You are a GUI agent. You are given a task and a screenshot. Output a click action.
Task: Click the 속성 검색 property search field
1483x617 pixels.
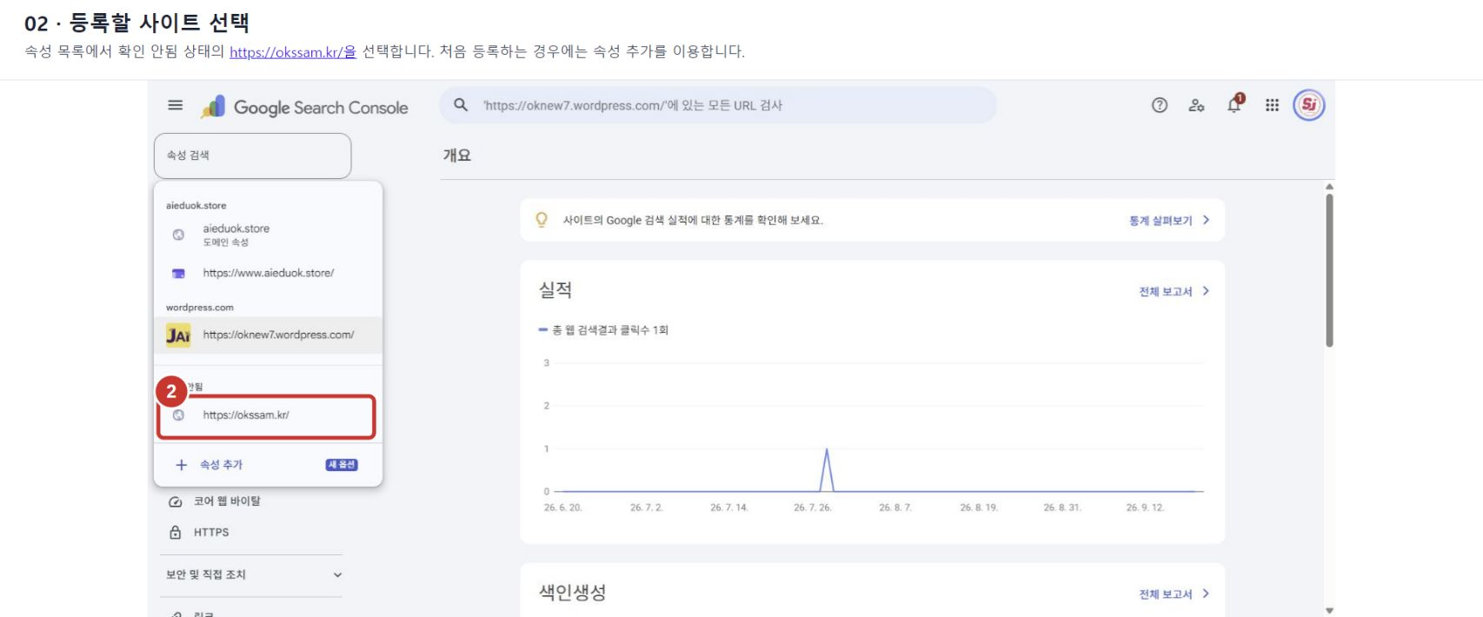click(252, 156)
